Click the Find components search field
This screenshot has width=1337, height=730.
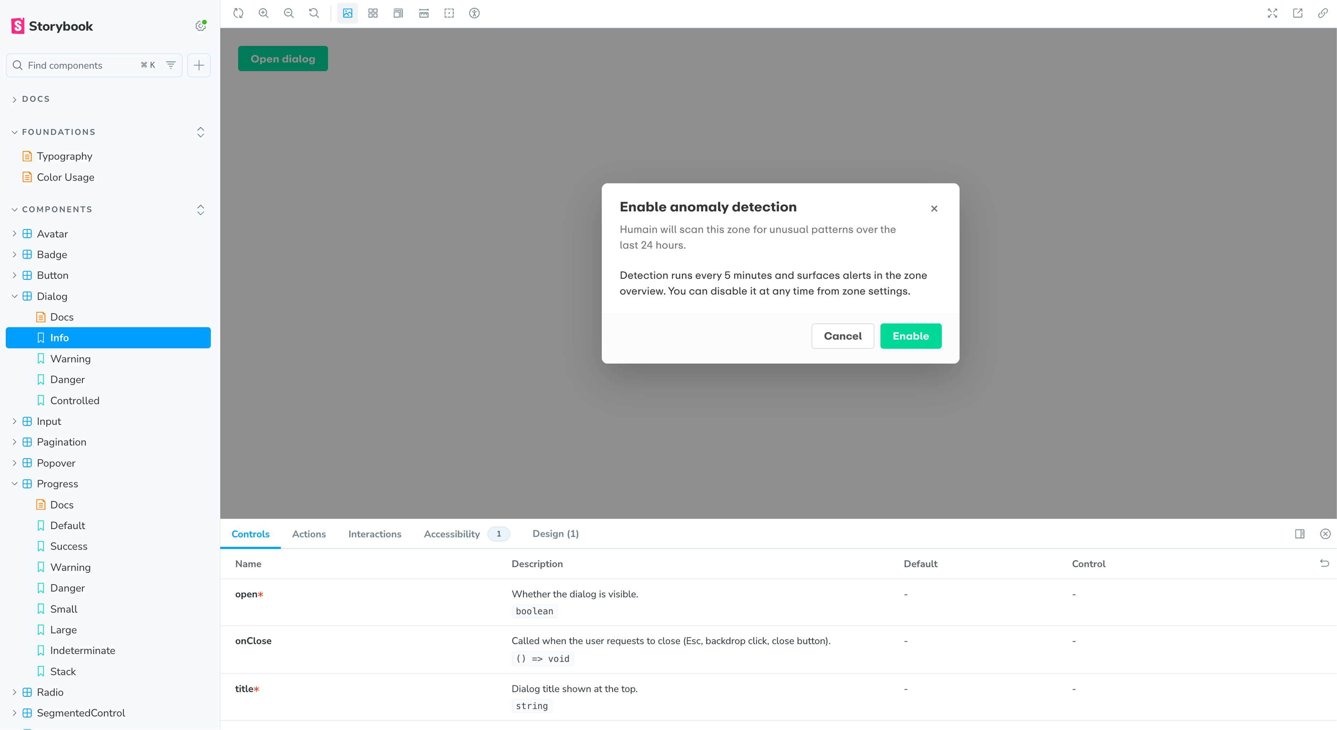[x=78, y=65]
